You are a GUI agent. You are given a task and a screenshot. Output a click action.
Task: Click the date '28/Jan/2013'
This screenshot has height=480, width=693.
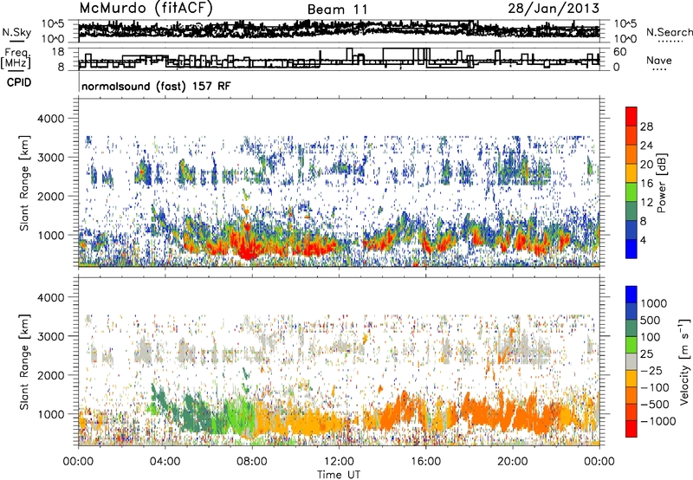(554, 9)
